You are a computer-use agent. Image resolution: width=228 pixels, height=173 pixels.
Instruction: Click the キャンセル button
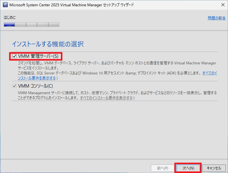(214, 168)
